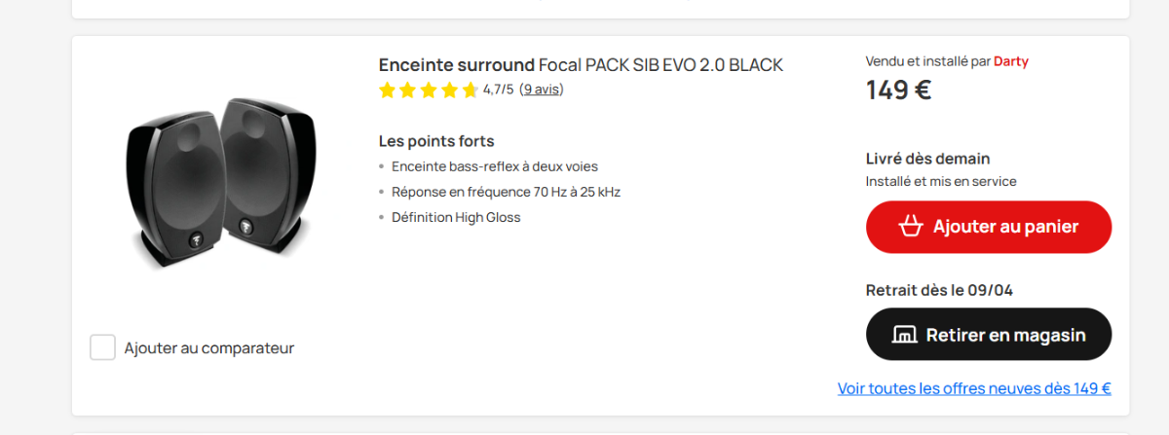Click the Les points forts heading
Viewport: 1169px width, 435px height.
(x=436, y=141)
